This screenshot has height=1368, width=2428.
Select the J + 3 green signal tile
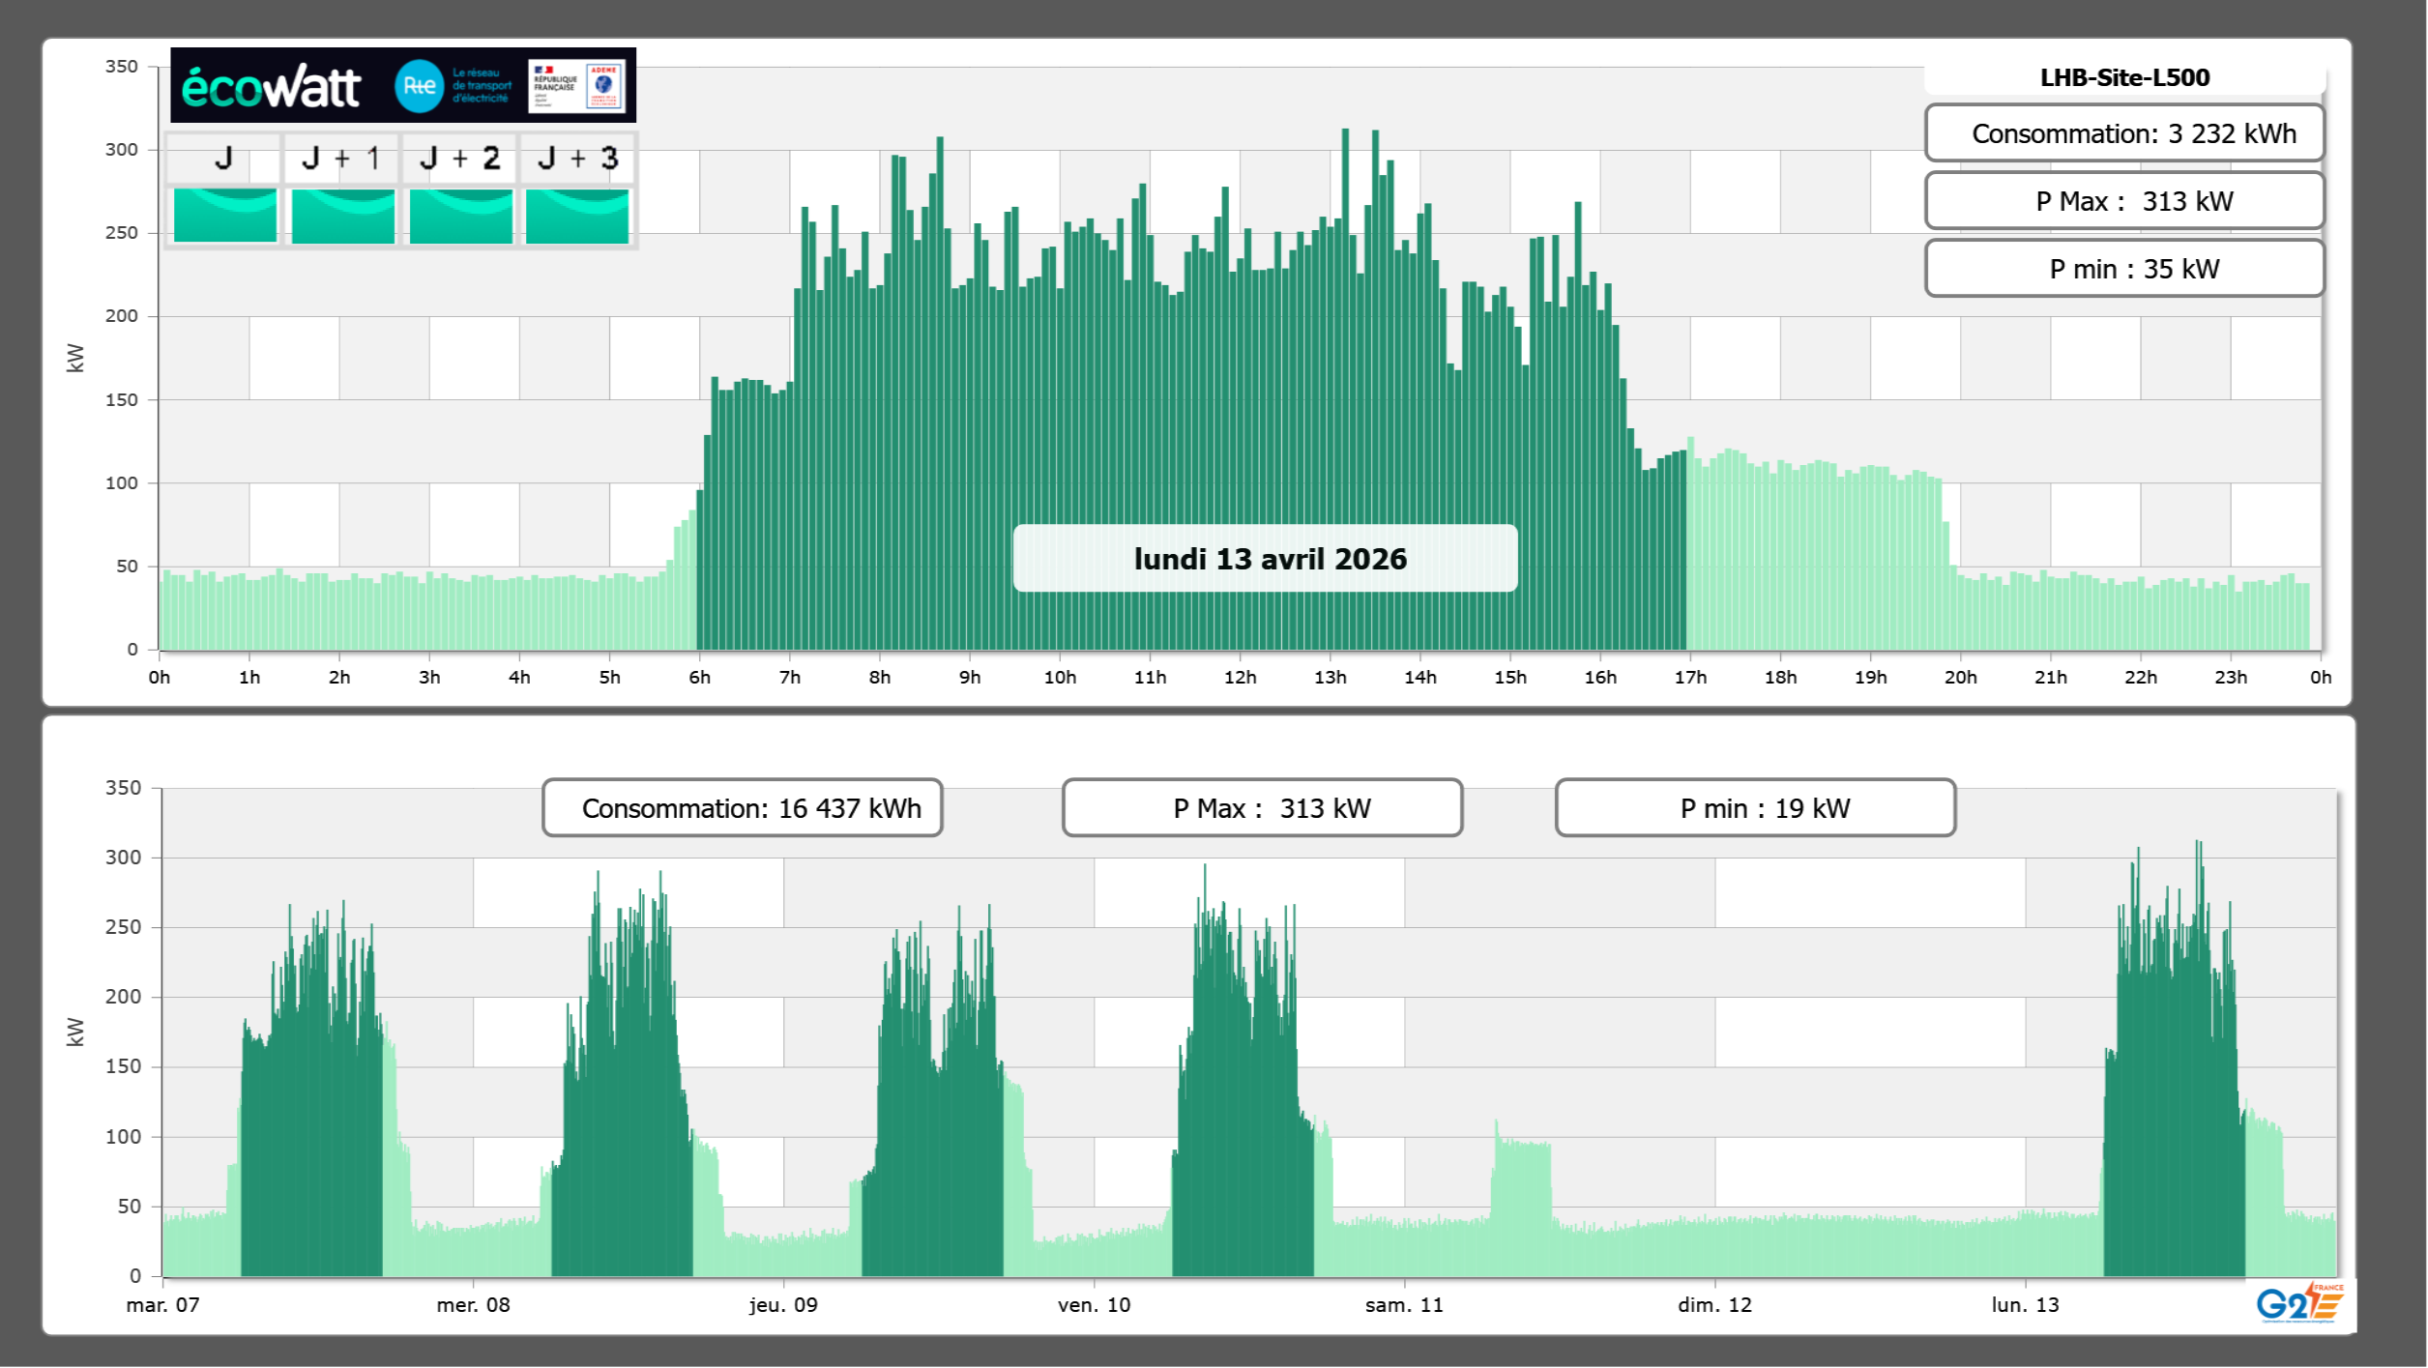coord(577,216)
